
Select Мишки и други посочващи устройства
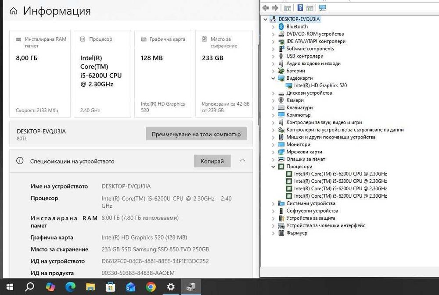[331, 137]
